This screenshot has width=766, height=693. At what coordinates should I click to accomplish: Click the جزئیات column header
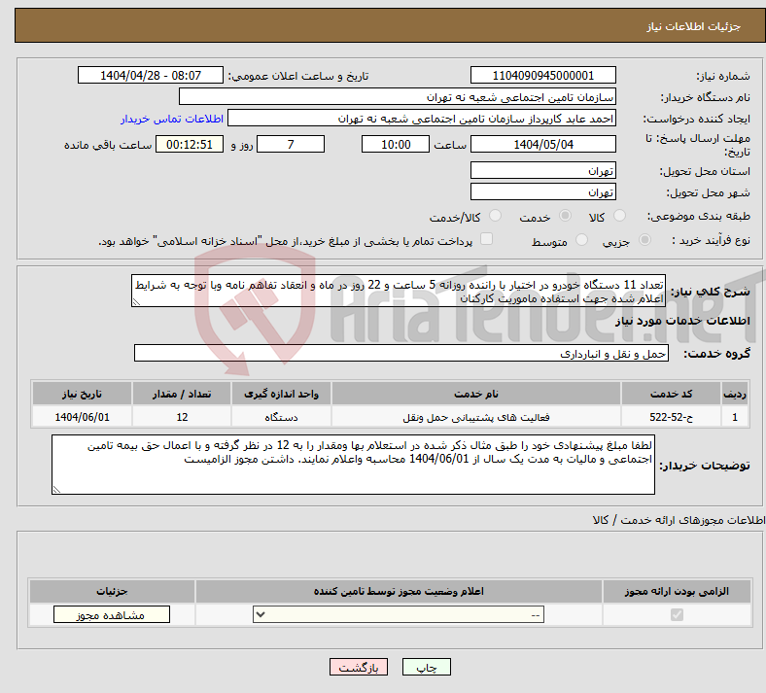112,591
